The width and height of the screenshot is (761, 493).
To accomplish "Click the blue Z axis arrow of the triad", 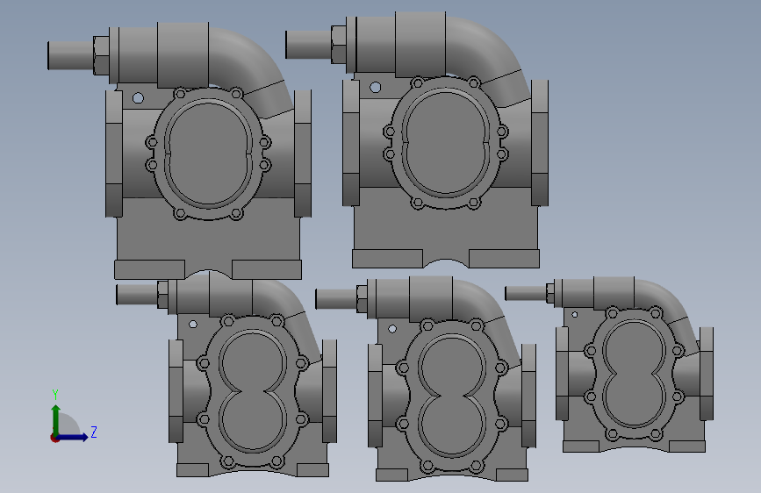I will pos(73,437).
